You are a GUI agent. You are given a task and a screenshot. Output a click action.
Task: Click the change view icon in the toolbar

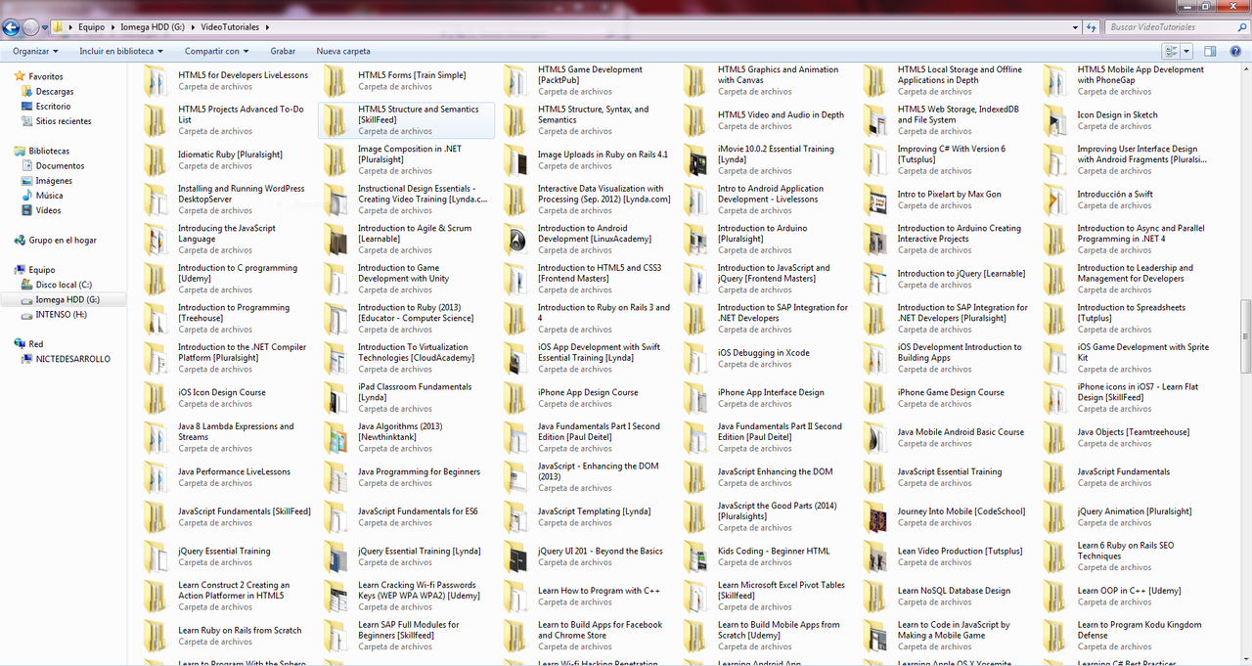coord(1171,51)
